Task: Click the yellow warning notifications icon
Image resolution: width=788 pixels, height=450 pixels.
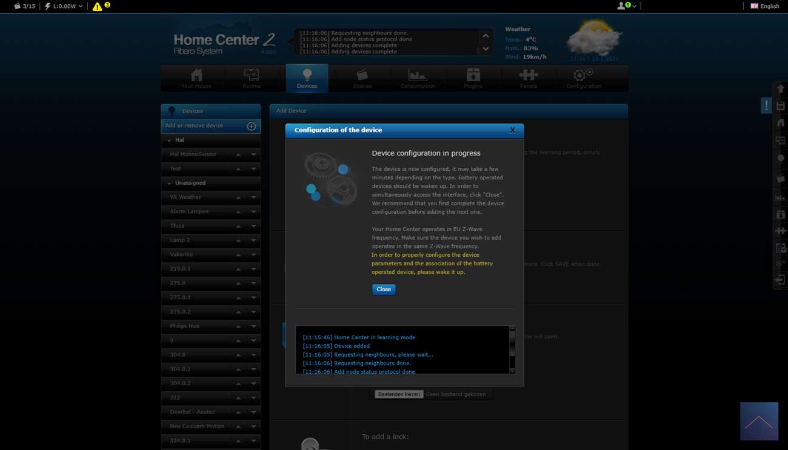Action: point(97,7)
